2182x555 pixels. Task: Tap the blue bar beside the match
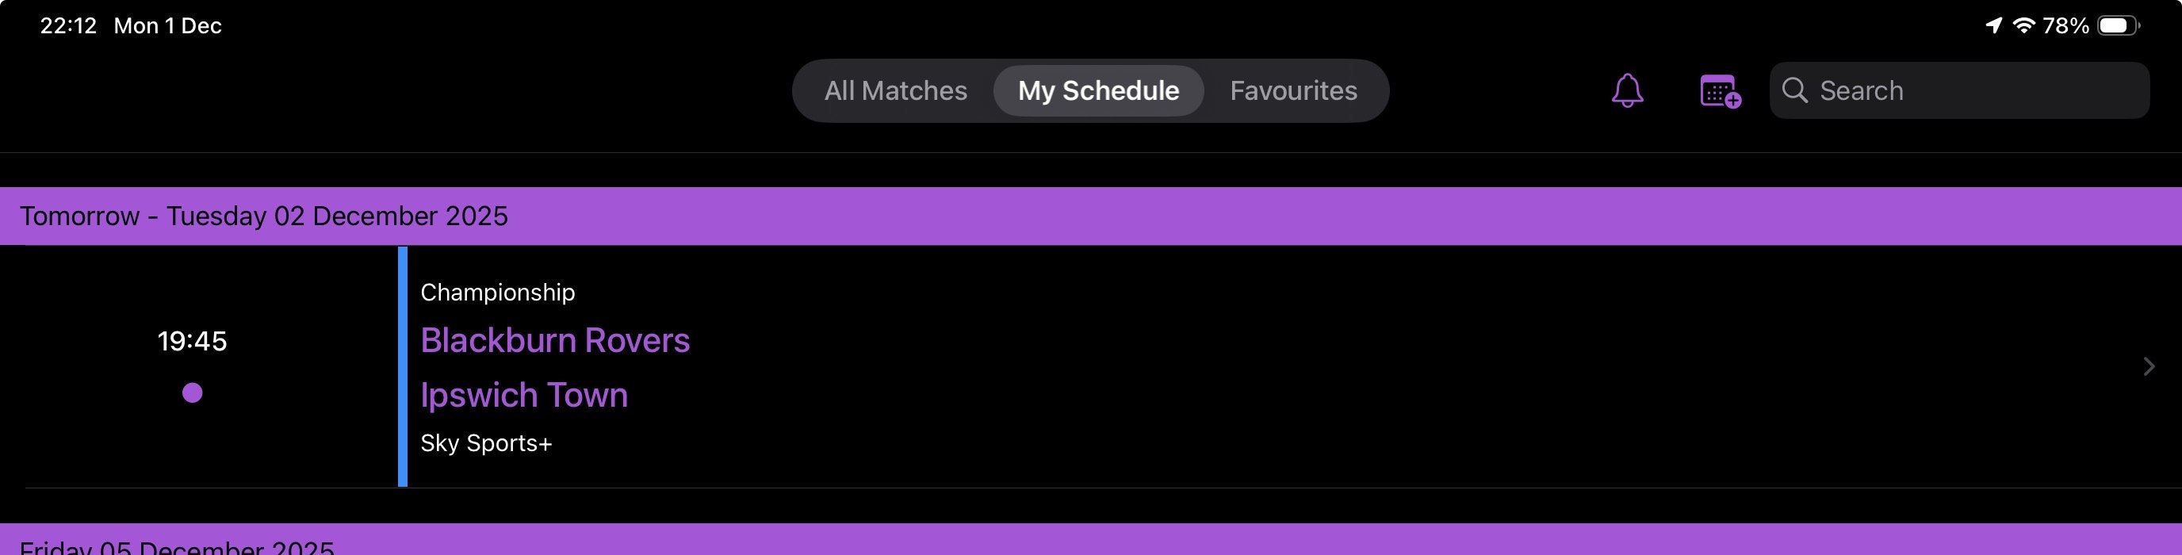click(402, 366)
